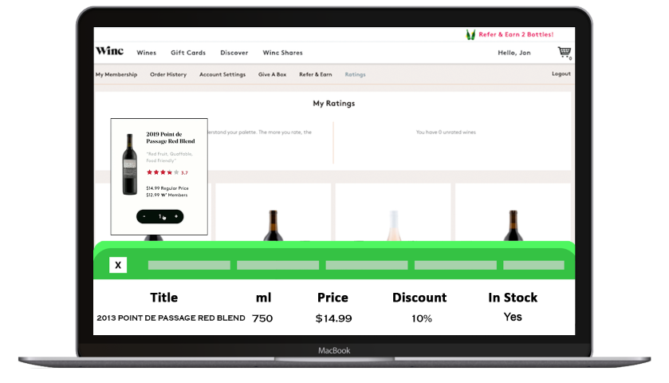The height and width of the screenshot is (383, 669).
Task: Click the My Ratings heading
Action: pos(333,103)
